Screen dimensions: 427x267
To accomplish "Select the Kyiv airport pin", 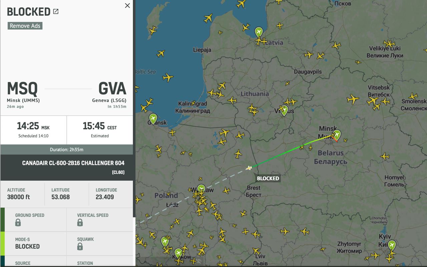I will pos(392,245).
